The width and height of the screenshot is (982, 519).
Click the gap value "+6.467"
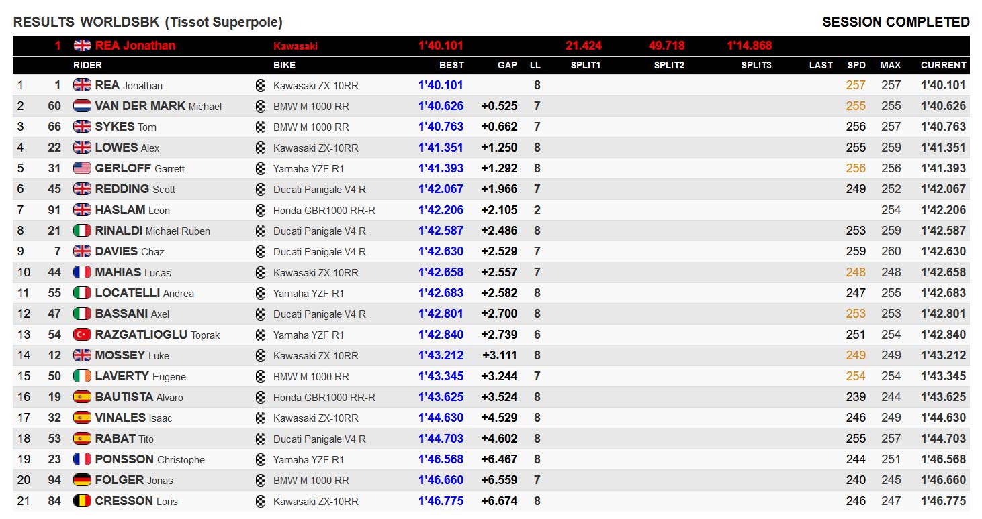click(x=499, y=459)
